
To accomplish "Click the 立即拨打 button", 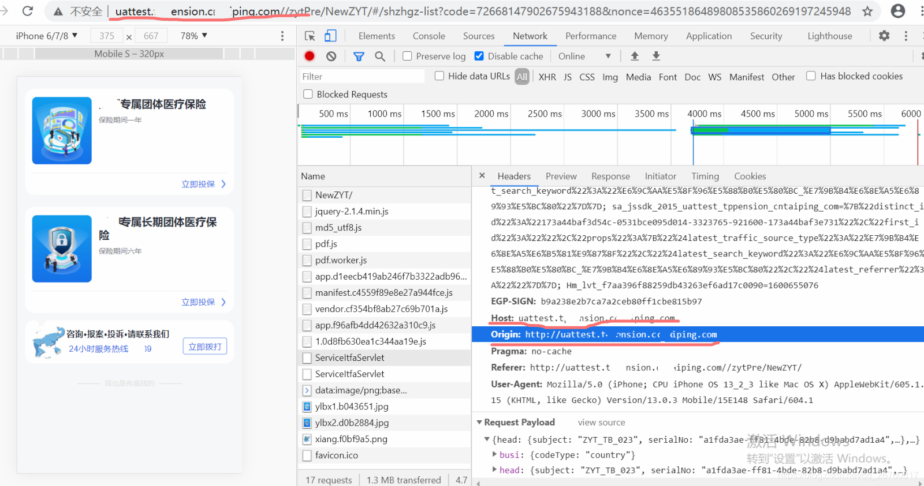I will pyautogui.click(x=205, y=346).
